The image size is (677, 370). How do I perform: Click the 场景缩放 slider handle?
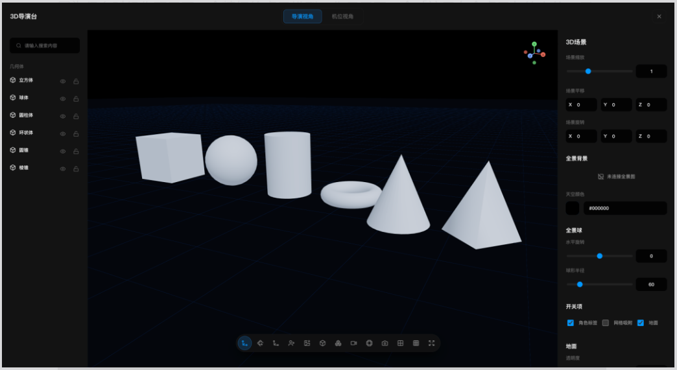pos(588,71)
